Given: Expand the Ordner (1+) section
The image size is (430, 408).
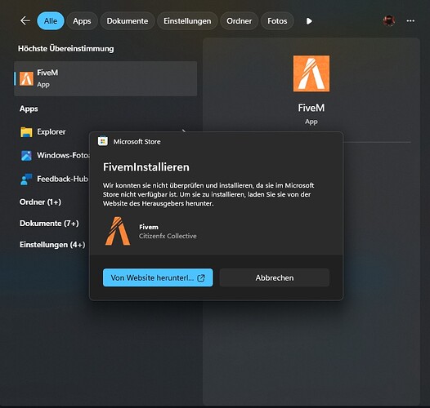Looking at the screenshot, I should pos(40,202).
